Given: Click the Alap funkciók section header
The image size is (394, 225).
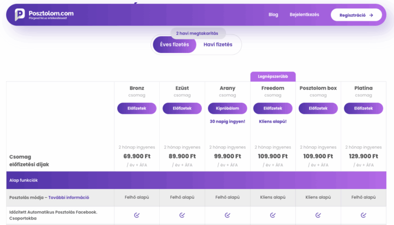Looking at the screenshot, I should click(x=23, y=180).
